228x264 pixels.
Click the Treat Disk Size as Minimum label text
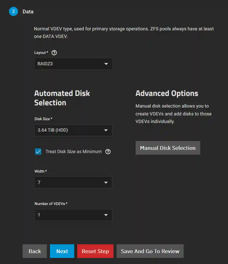click(73, 152)
